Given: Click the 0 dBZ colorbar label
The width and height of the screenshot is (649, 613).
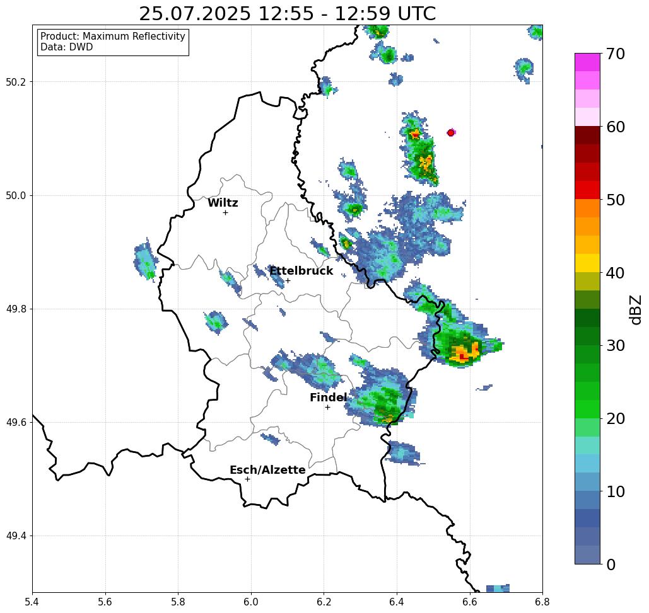Looking at the screenshot, I should pos(611,564).
